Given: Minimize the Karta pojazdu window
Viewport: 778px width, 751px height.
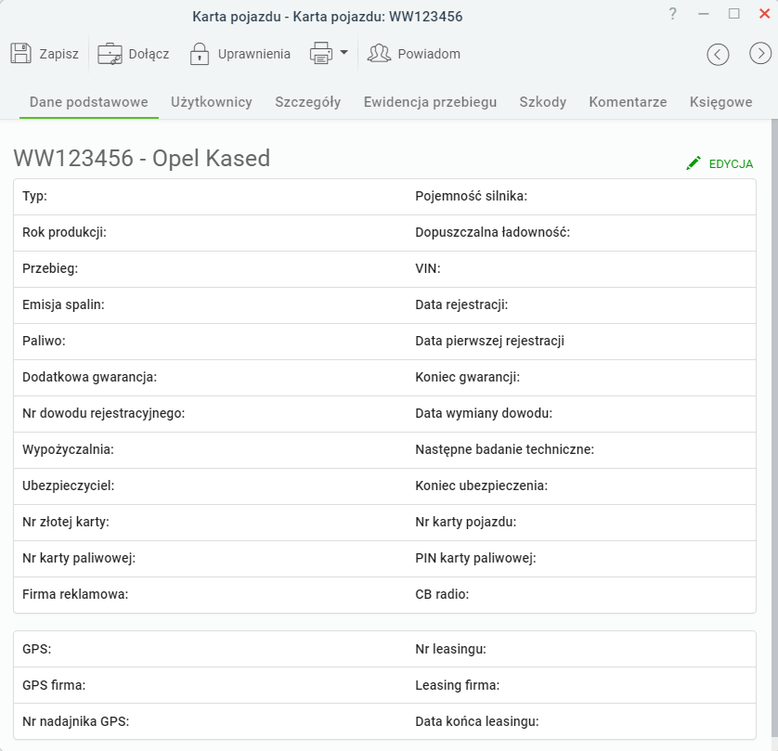Looking at the screenshot, I should tap(703, 14).
